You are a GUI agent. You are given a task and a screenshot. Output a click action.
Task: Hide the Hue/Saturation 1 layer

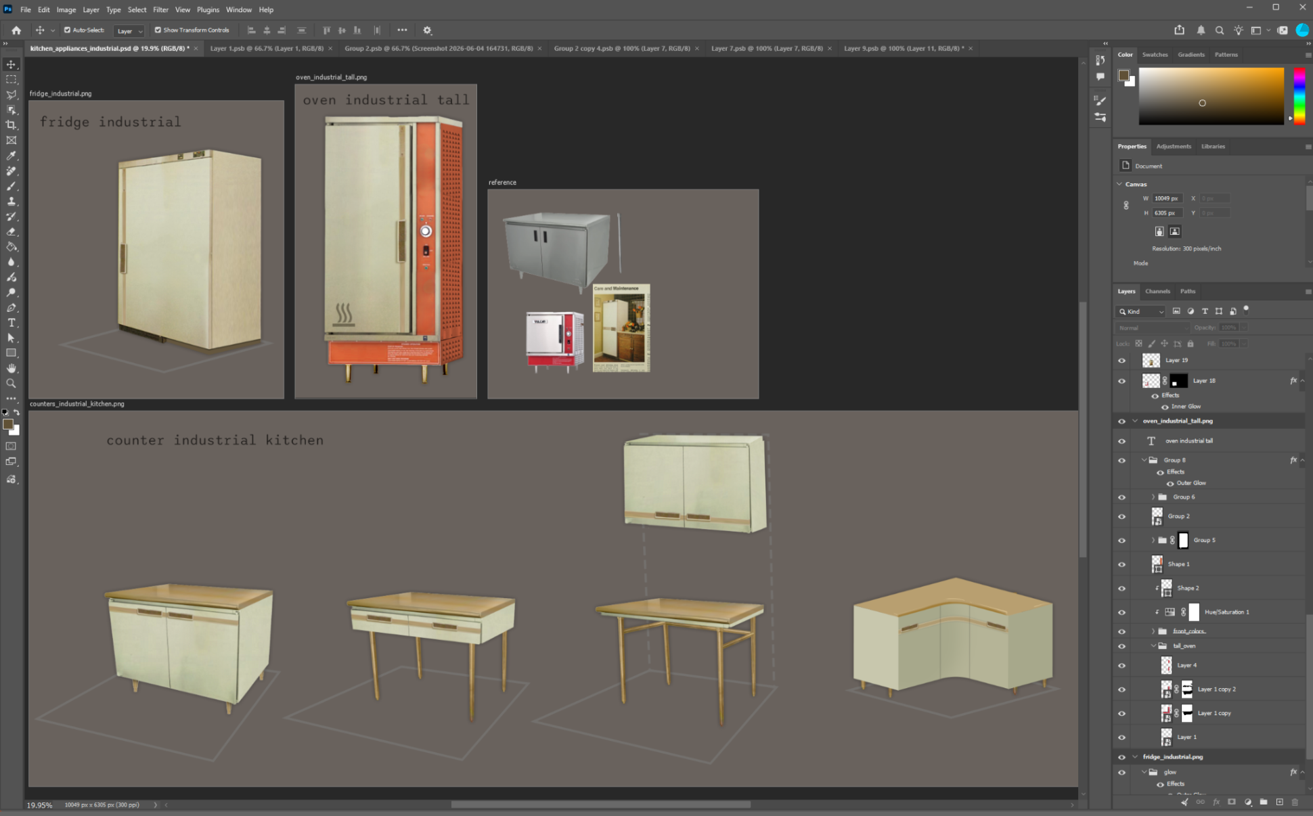pyautogui.click(x=1121, y=612)
